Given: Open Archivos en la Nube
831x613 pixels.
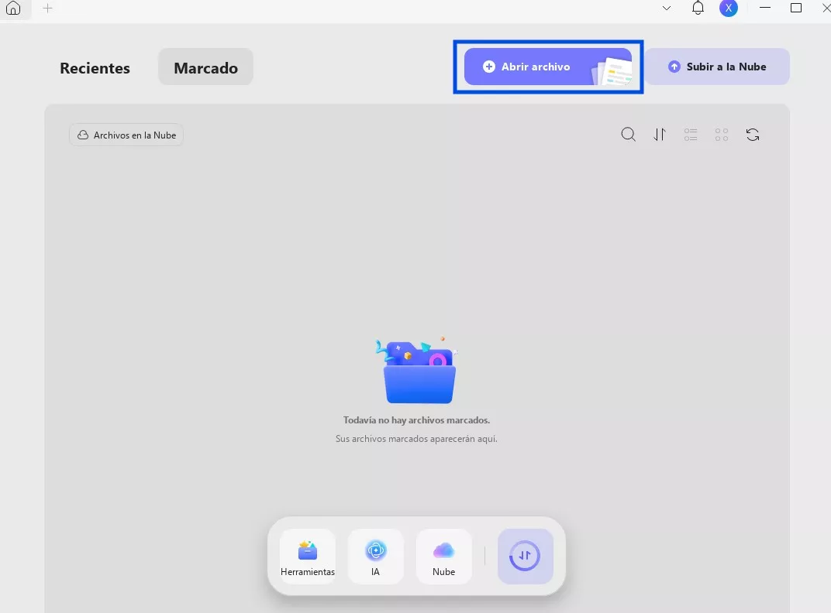Looking at the screenshot, I should click(x=126, y=135).
